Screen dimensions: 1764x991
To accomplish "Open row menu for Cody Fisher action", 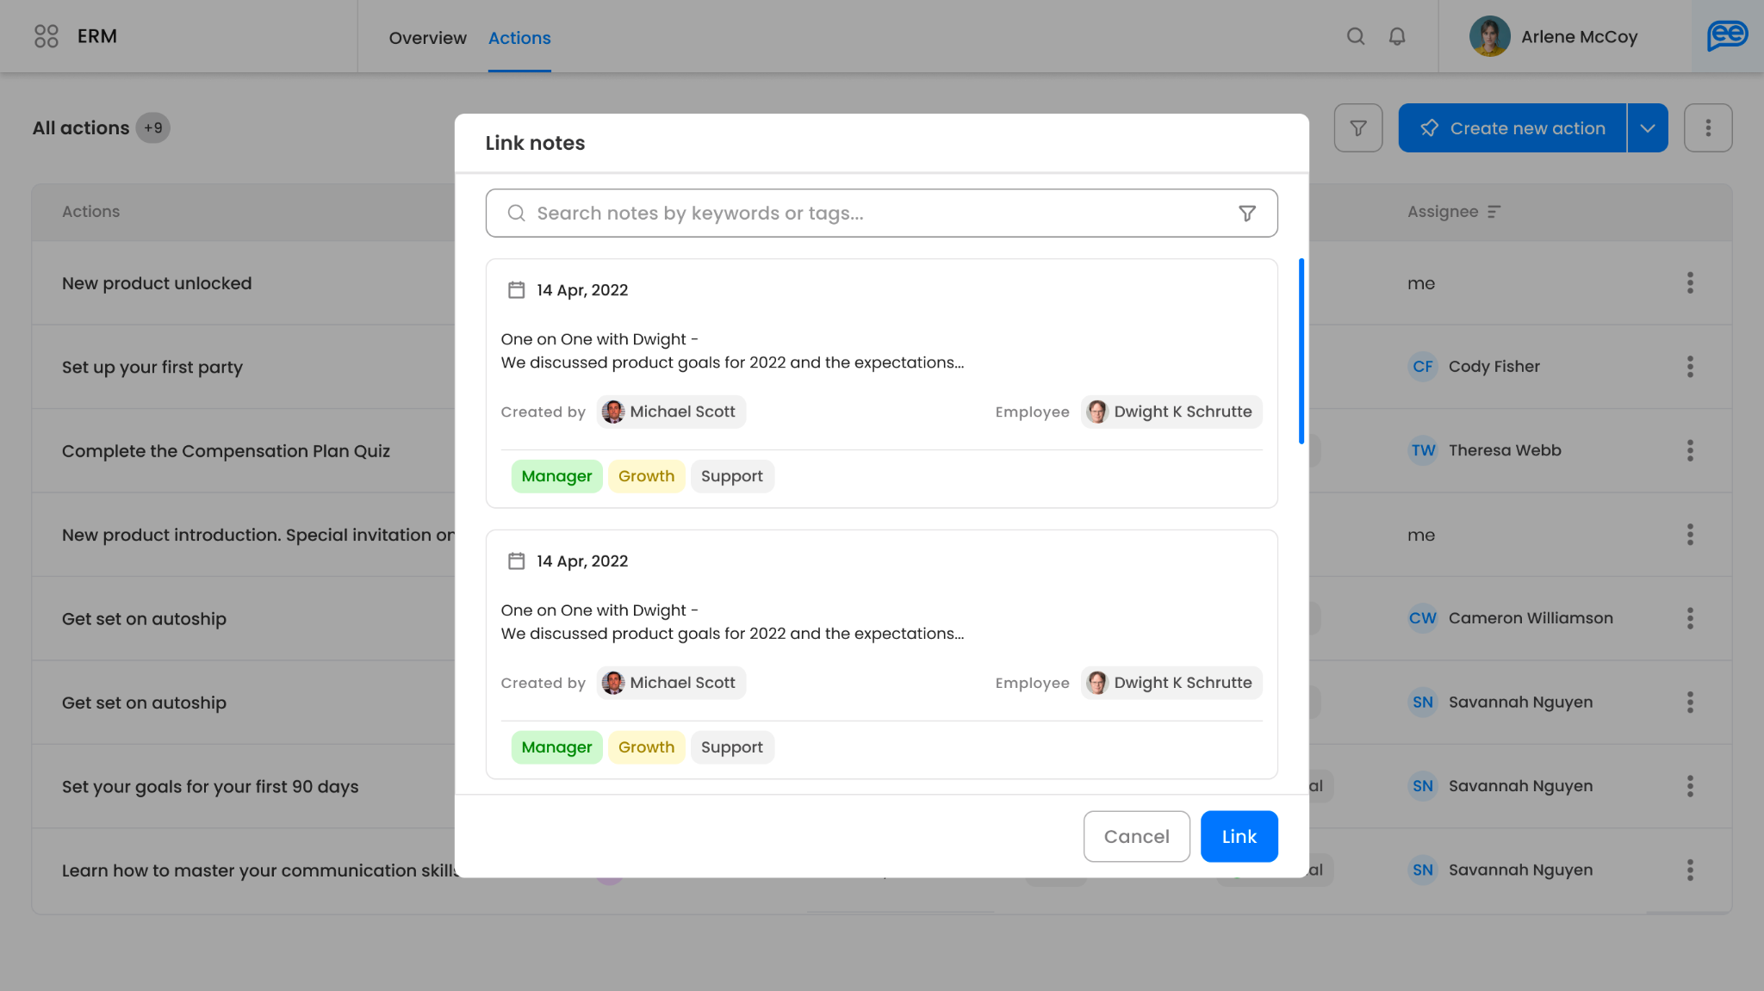I will point(1690,367).
